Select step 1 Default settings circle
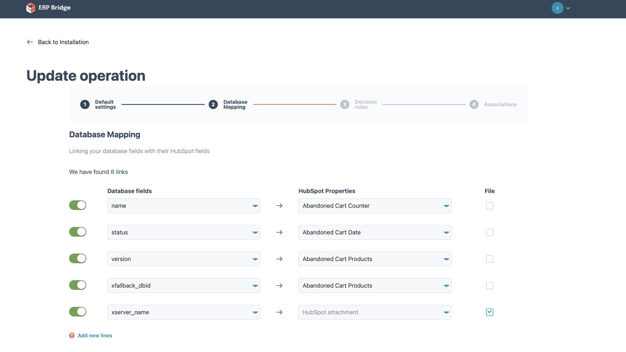Screen dimensions: 626x352 pos(85,104)
